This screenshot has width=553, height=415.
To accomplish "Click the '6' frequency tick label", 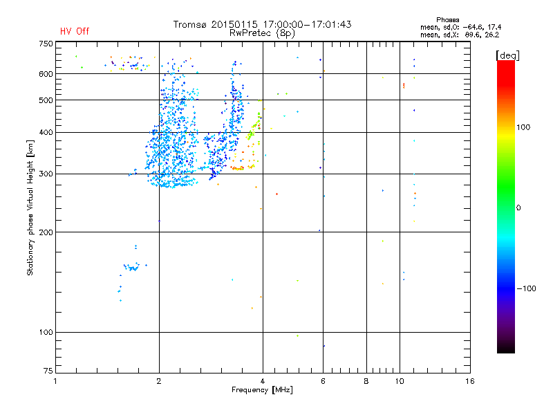I will coord(323,381).
